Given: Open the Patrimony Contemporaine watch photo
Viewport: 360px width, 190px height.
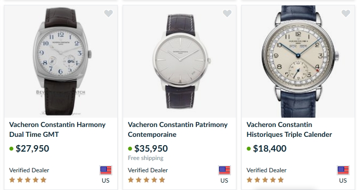Looking at the screenshot, I should point(180,62).
